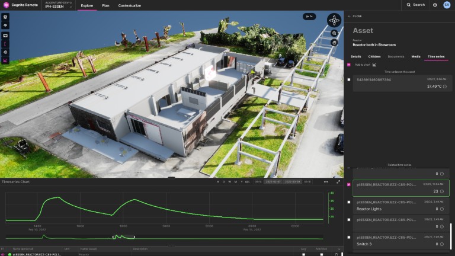Viewport: 455px width, 256px height.
Task: Toggle the pink eye for the chart legend row
Action: coord(2,254)
